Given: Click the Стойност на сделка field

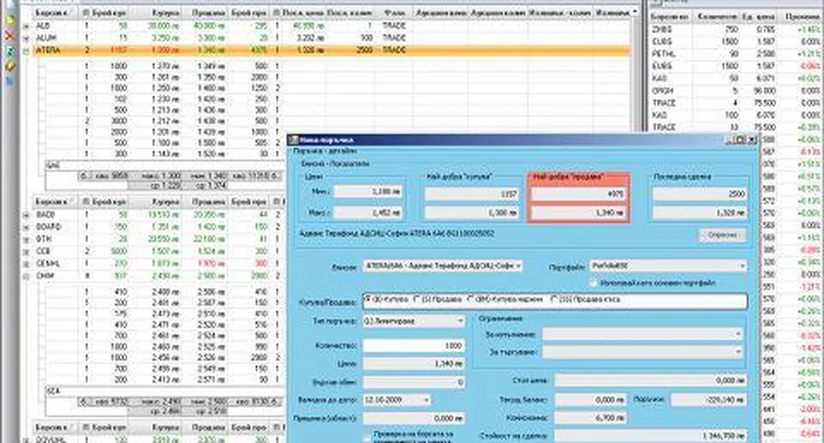Looking at the screenshot, I should 650,436.
